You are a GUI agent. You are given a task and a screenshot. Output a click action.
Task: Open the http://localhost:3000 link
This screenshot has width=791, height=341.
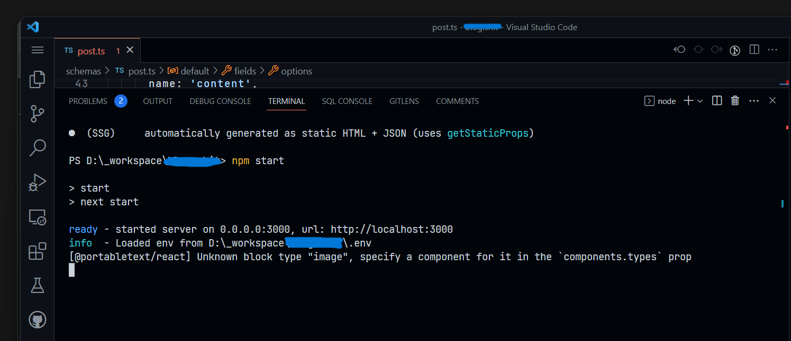392,229
